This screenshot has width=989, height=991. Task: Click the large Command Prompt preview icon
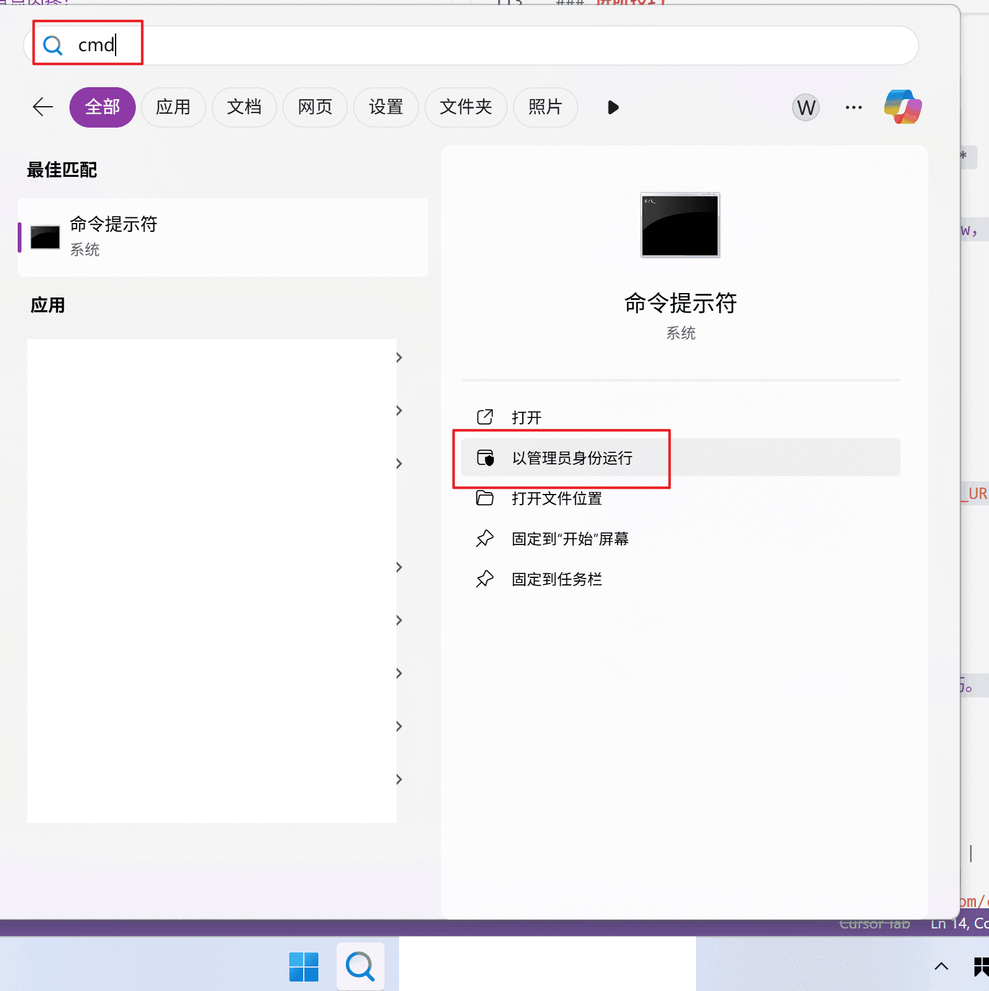[x=680, y=225]
